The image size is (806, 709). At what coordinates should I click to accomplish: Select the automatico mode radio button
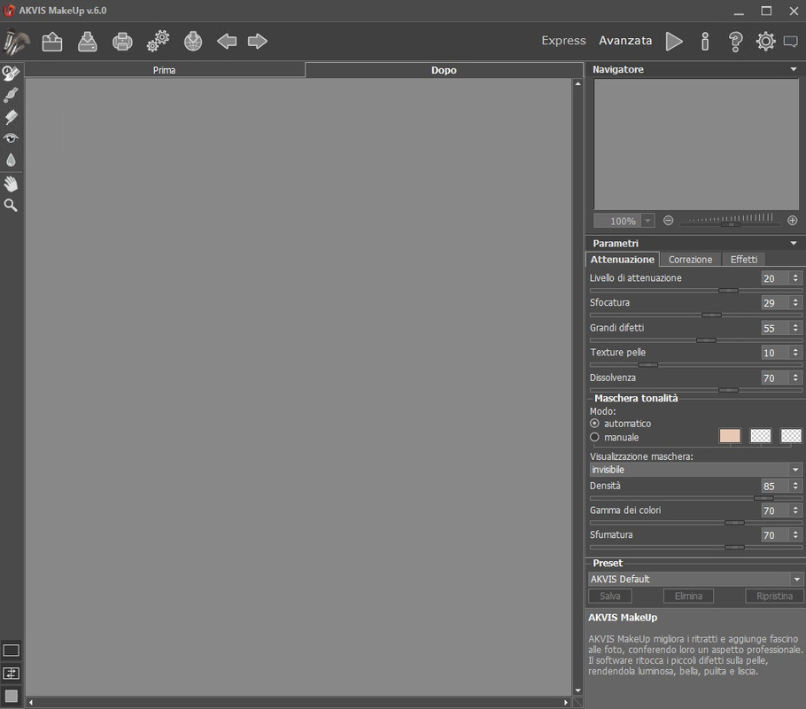pos(594,424)
